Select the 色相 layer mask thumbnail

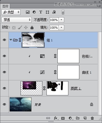(x=68, y=56)
